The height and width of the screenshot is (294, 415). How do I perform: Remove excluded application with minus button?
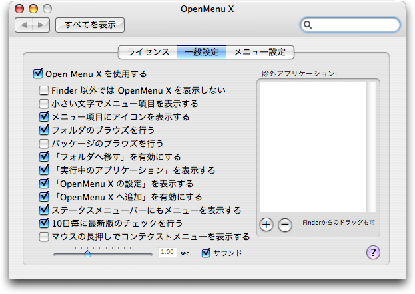(285, 225)
